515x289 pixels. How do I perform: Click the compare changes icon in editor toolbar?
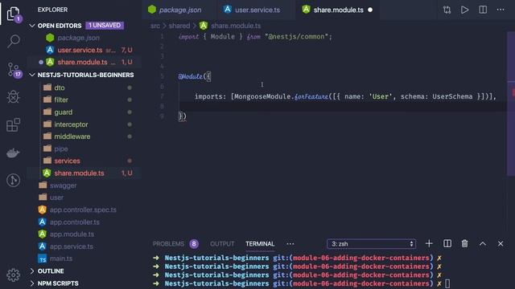click(x=447, y=10)
